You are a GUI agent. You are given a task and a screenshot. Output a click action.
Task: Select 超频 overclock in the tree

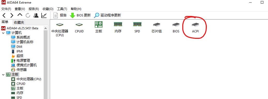coord(17,56)
